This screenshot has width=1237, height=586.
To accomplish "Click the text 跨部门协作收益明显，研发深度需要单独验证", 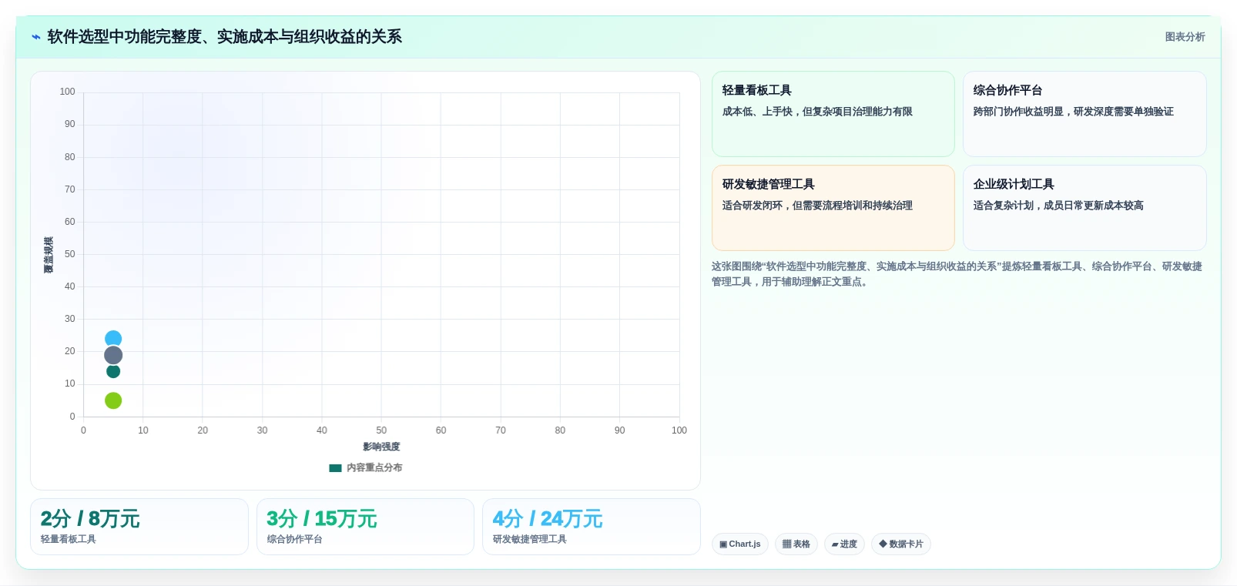I will (x=1074, y=112).
